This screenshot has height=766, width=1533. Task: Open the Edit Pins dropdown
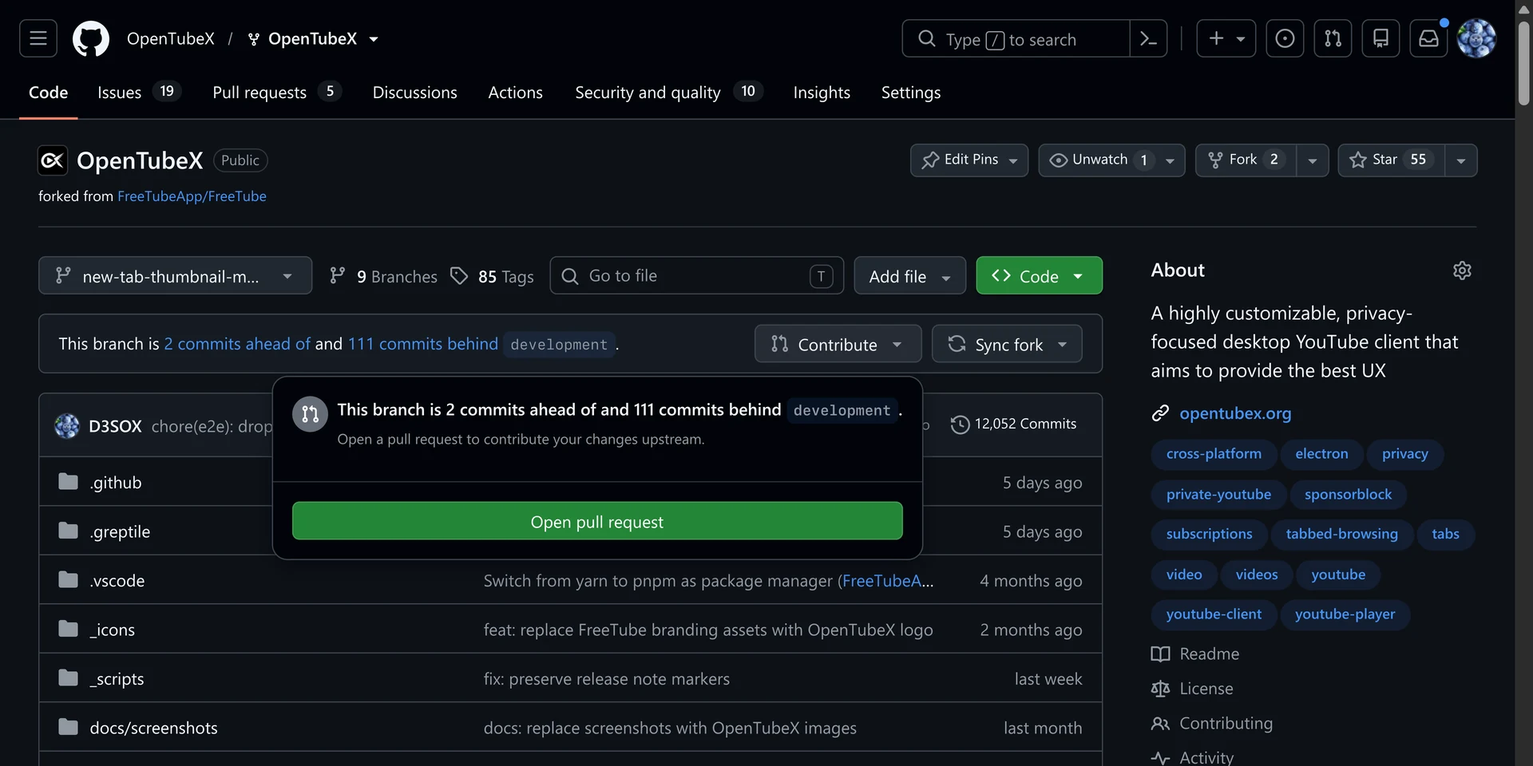[969, 160]
